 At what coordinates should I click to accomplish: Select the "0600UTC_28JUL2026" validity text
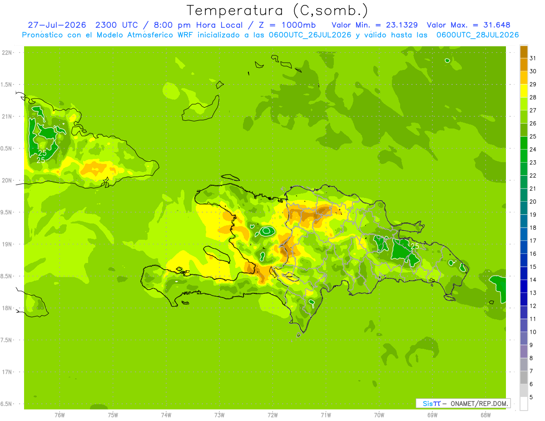(x=477, y=35)
